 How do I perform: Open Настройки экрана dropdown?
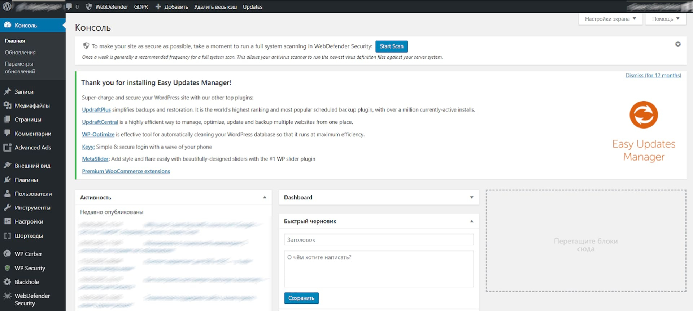tap(610, 19)
